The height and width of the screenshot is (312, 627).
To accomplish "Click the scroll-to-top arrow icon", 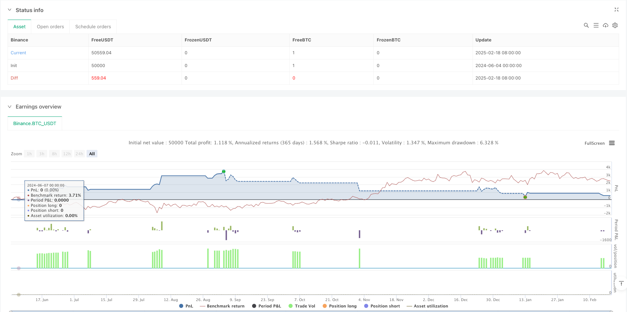I will pos(621,283).
